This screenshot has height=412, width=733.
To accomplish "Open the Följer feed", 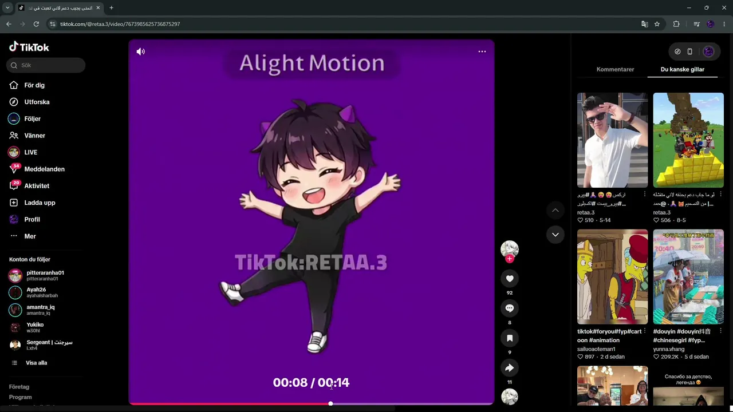I will (x=32, y=119).
